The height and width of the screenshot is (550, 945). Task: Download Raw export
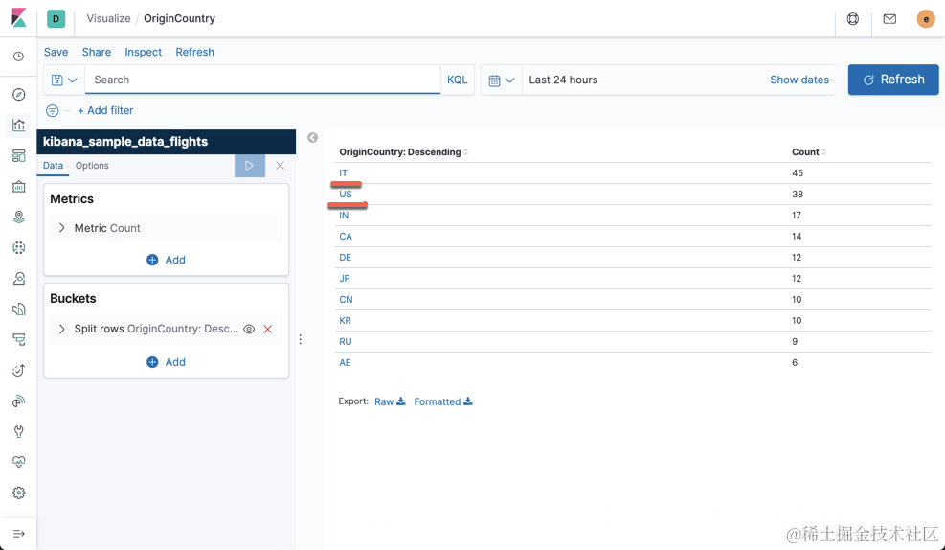[x=390, y=401]
